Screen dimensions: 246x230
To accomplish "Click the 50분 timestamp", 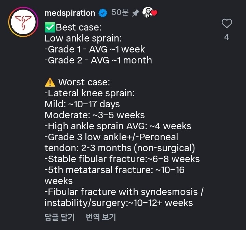I will click(x=120, y=13).
